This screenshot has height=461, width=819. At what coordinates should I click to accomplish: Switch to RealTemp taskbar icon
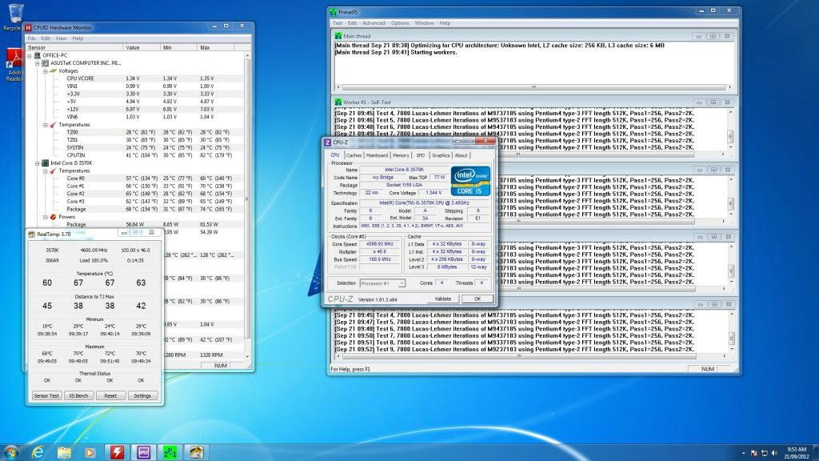pyautogui.click(x=196, y=452)
